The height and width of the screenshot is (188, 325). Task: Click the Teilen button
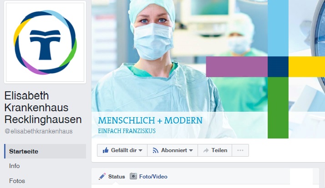215,150
